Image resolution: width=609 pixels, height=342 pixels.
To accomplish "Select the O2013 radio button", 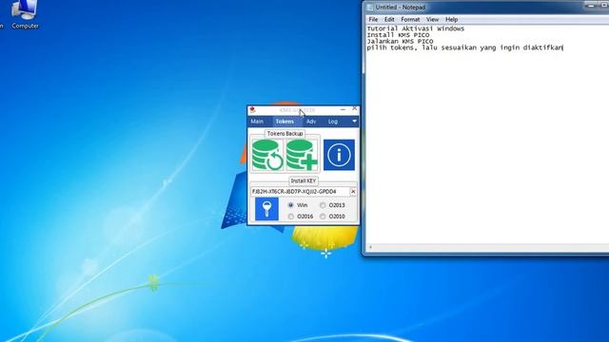I will point(323,205).
